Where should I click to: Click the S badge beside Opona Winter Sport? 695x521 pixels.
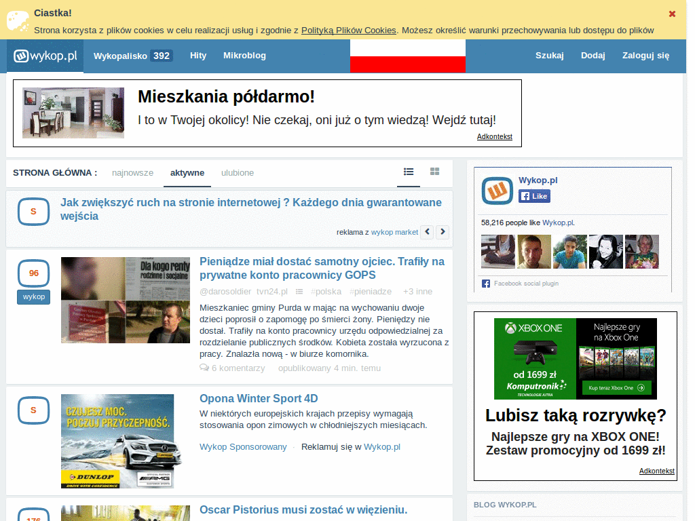coord(33,410)
